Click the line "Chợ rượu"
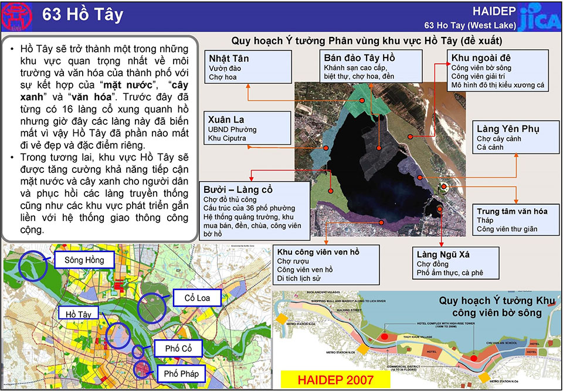The width and height of the screenshot is (563, 391). click(293, 261)
